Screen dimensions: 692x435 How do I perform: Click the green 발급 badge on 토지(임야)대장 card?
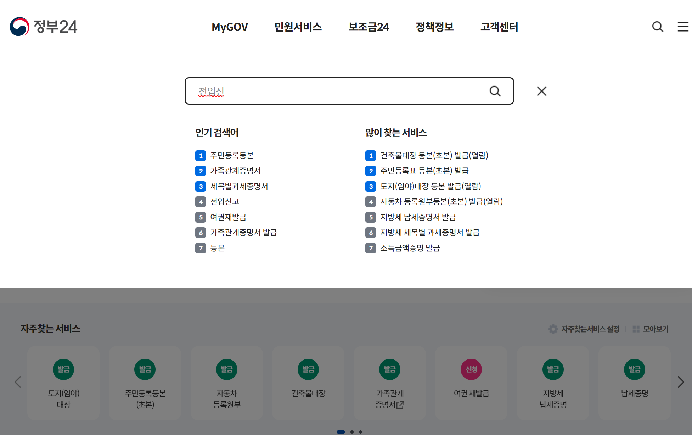click(63, 369)
